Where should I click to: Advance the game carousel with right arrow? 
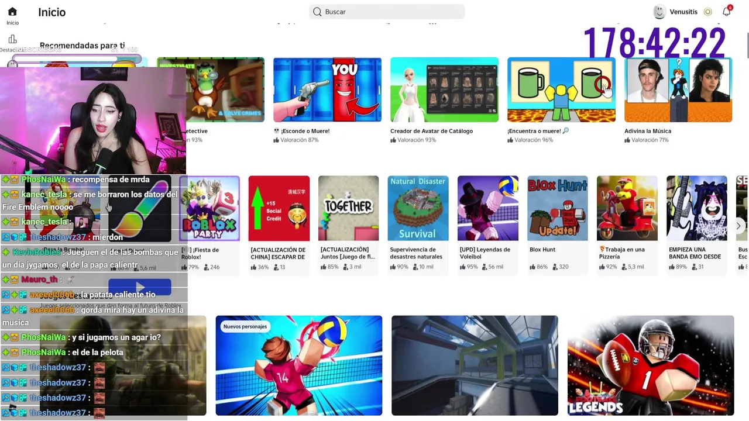point(738,226)
